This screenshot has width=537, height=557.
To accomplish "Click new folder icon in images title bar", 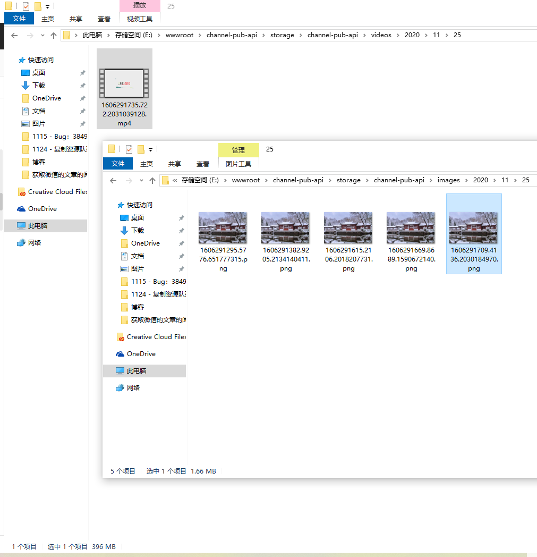I will (141, 149).
